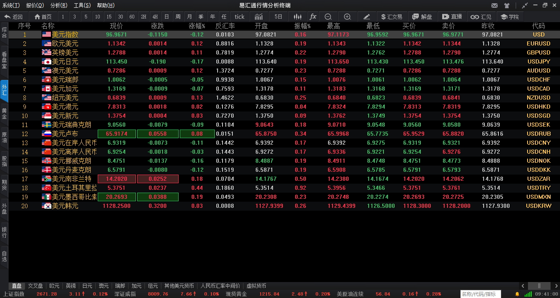The image size is (560, 298).
Task: Select the 欧元美元 row name
Action: point(65,43)
